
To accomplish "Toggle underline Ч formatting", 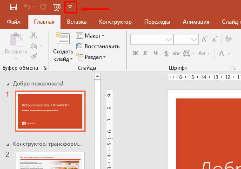I will click(156, 53).
